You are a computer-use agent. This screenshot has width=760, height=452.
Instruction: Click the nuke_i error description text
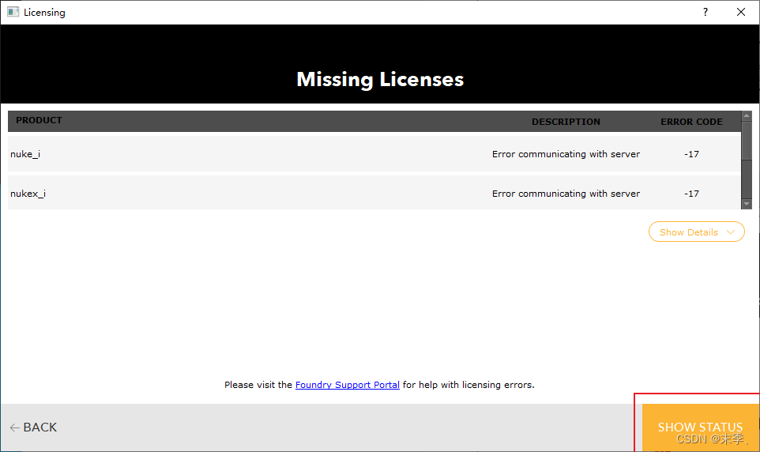point(566,154)
